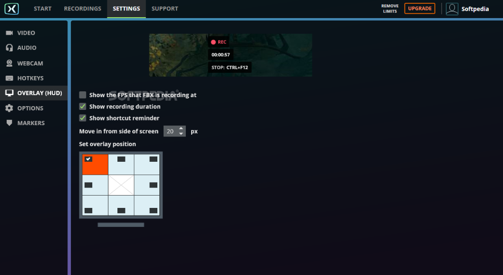Click Remove Limits link
The width and height of the screenshot is (503, 275).
[390, 9]
